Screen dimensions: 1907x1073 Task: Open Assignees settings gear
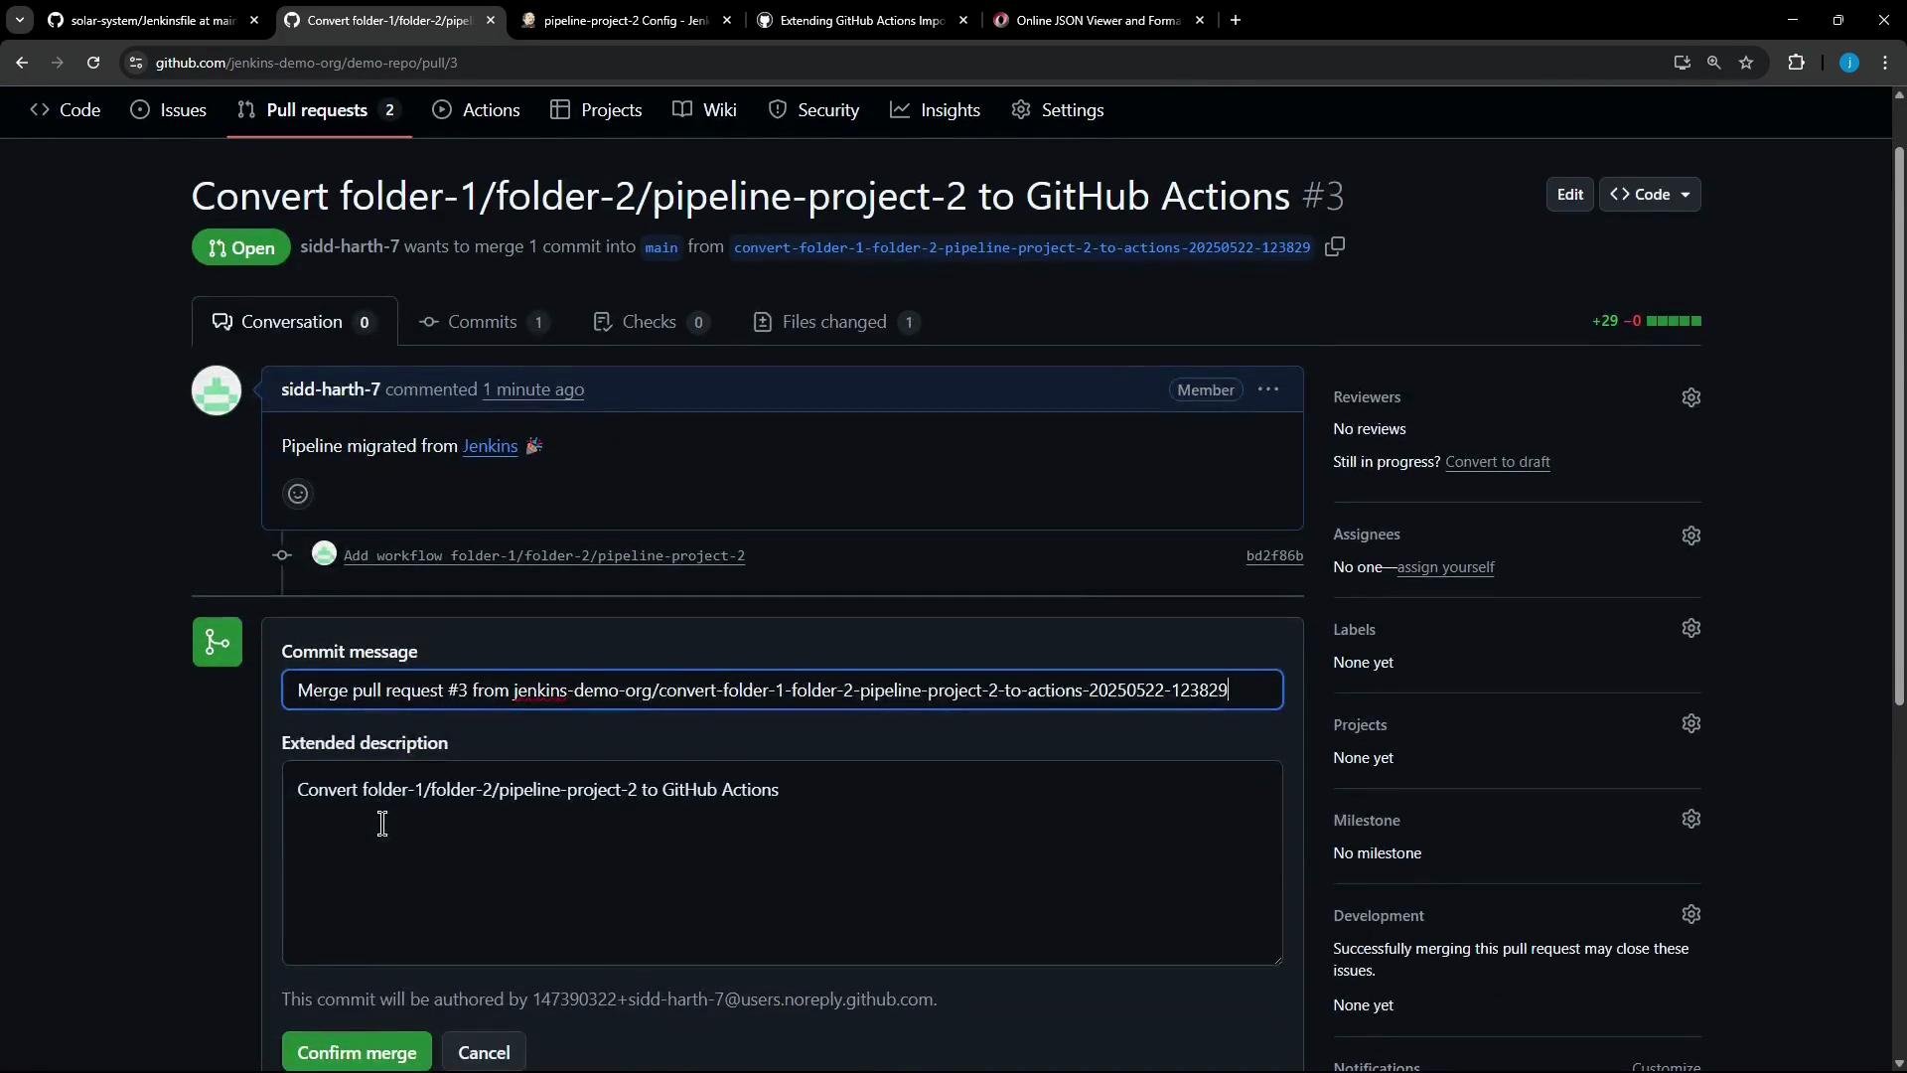click(x=1691, y=536)
